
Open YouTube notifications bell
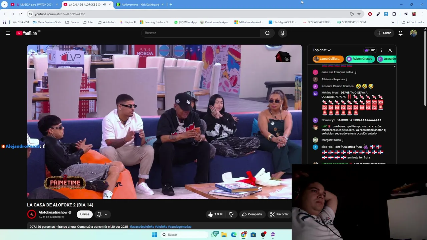pos(401,33)
